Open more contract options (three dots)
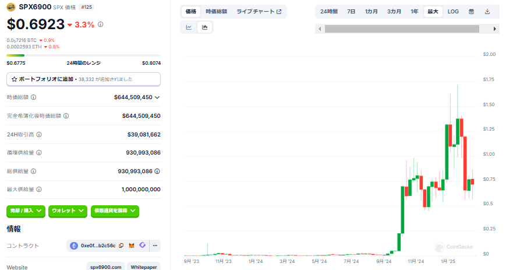 155,246
